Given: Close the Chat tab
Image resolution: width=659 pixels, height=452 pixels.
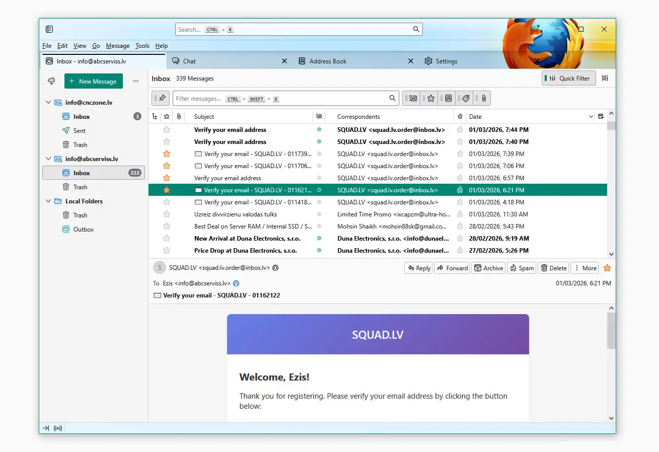Looking at the screenshot, I should (284, 61).
